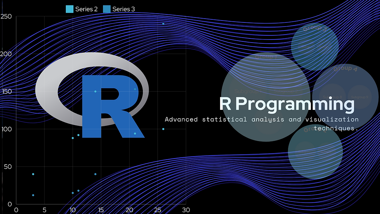
Task: Select the "Series 3" legend label
Action: click(123, 9)
